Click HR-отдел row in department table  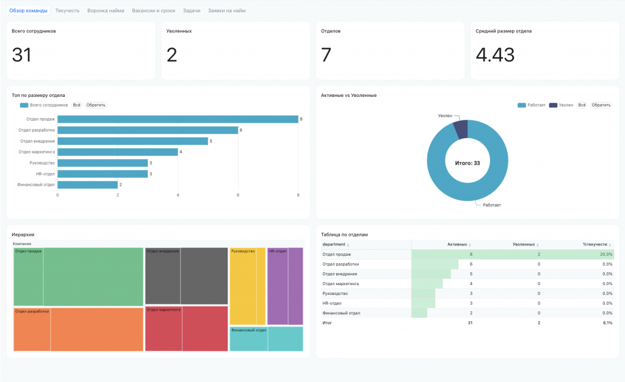[468, 303]
